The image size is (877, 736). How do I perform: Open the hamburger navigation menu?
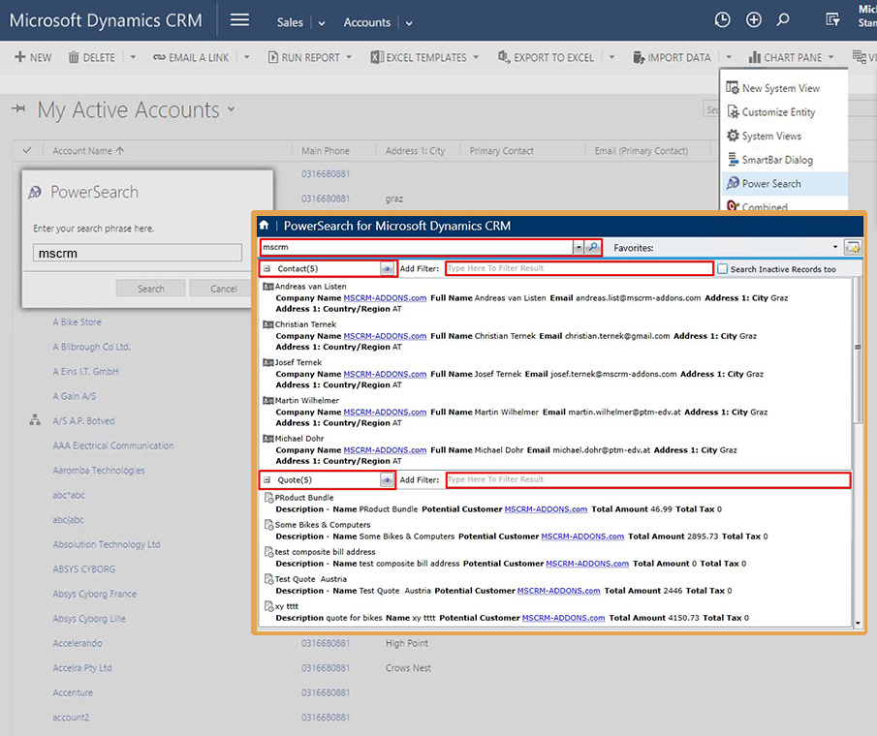tap(239, 20)
